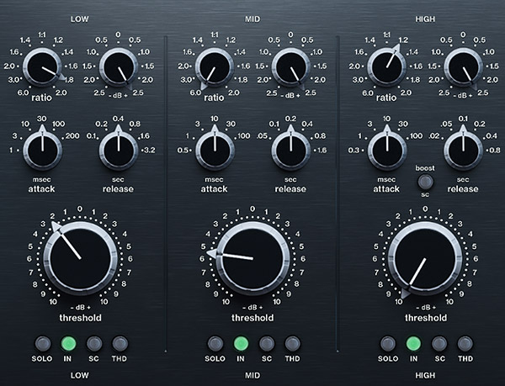Image resolution: width=505 pixels, height=386 pixels.
Task: Disable the LOW band IN button
Action: tap(68, 344)
